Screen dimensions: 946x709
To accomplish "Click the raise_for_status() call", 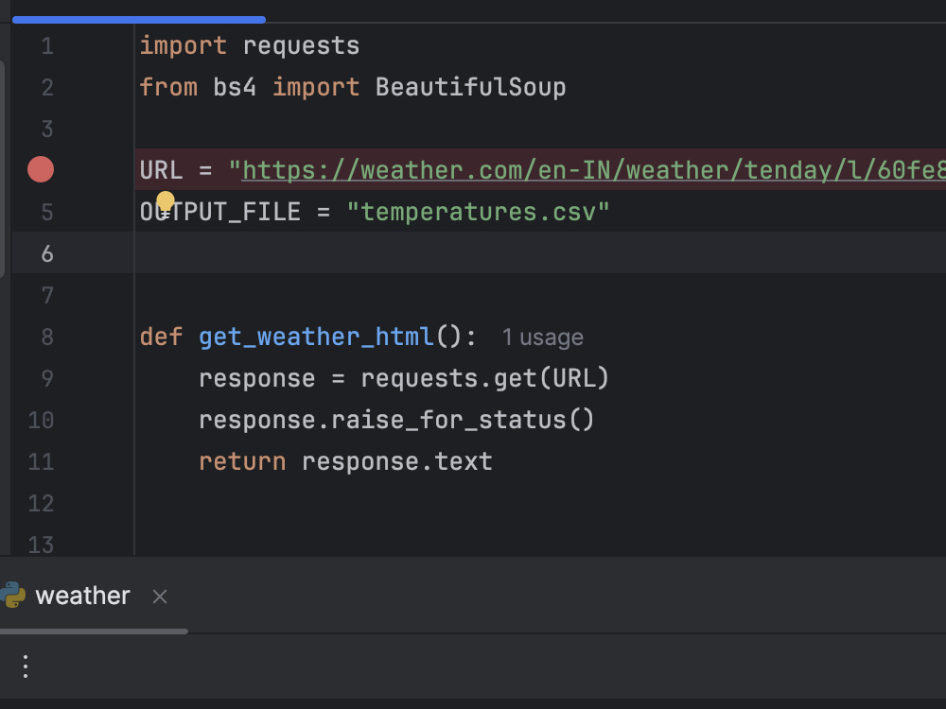I will coord(463,420).
